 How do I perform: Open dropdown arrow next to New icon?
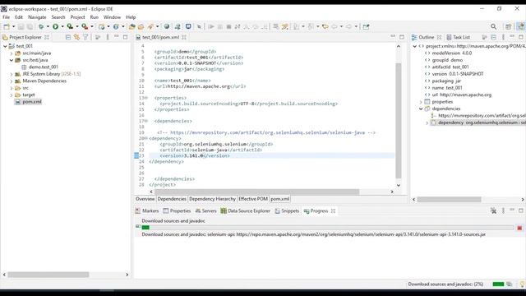(x=13, y=26)
